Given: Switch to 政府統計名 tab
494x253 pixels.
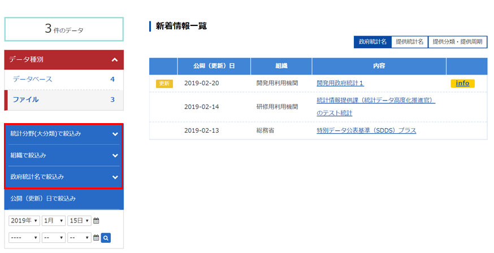Looking at the screenshot, I should 372,42.
